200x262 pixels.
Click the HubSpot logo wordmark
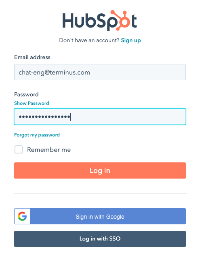click(x=100, y=21)
